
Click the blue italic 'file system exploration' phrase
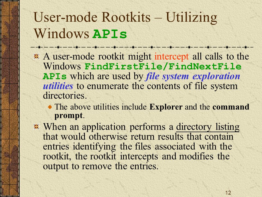pos(193,76)
